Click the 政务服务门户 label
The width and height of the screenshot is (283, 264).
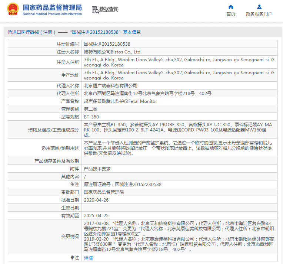(259, 14)
